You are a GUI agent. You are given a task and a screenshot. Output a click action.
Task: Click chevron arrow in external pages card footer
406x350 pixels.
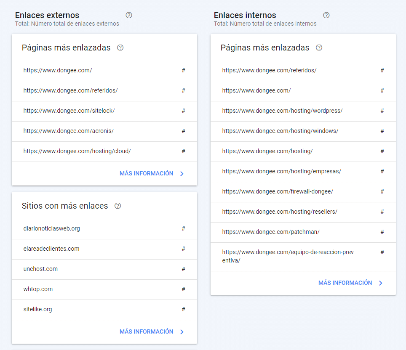pos(182,174)
